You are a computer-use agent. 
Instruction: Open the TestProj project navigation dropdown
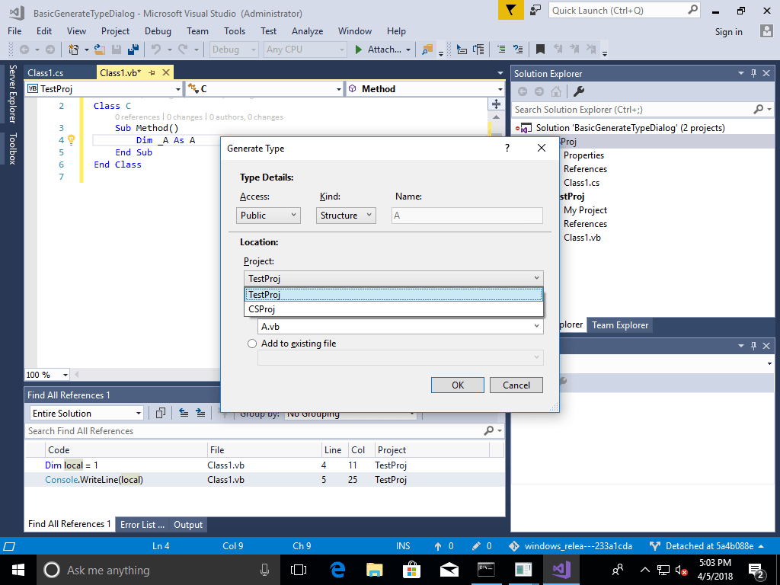pyautogui.click(x=104, y=89)
